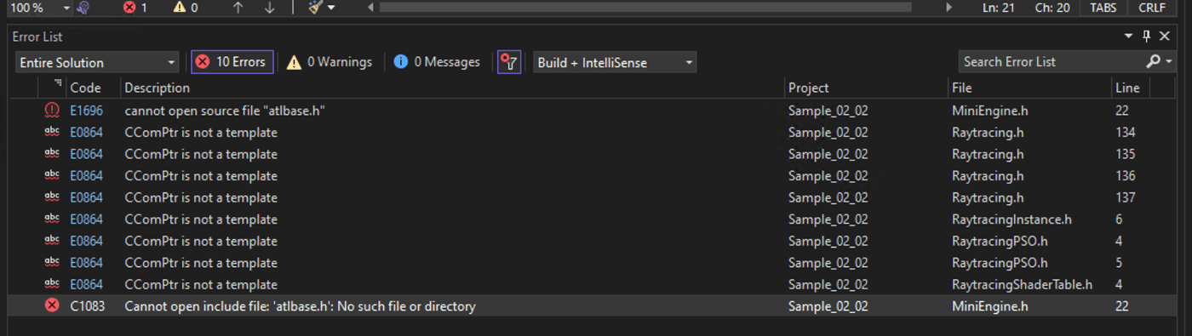Toggle the 0 Messages filter
Image resolution: width=1192 pixels, height=336 pixels.
pyautogui.click(x=437, y=62)
